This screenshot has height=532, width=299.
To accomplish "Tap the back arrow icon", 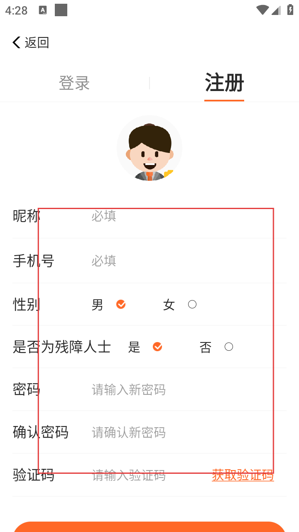I will click(17, 42).
